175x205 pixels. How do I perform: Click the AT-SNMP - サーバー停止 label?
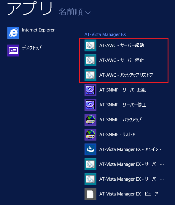(123, 105)
